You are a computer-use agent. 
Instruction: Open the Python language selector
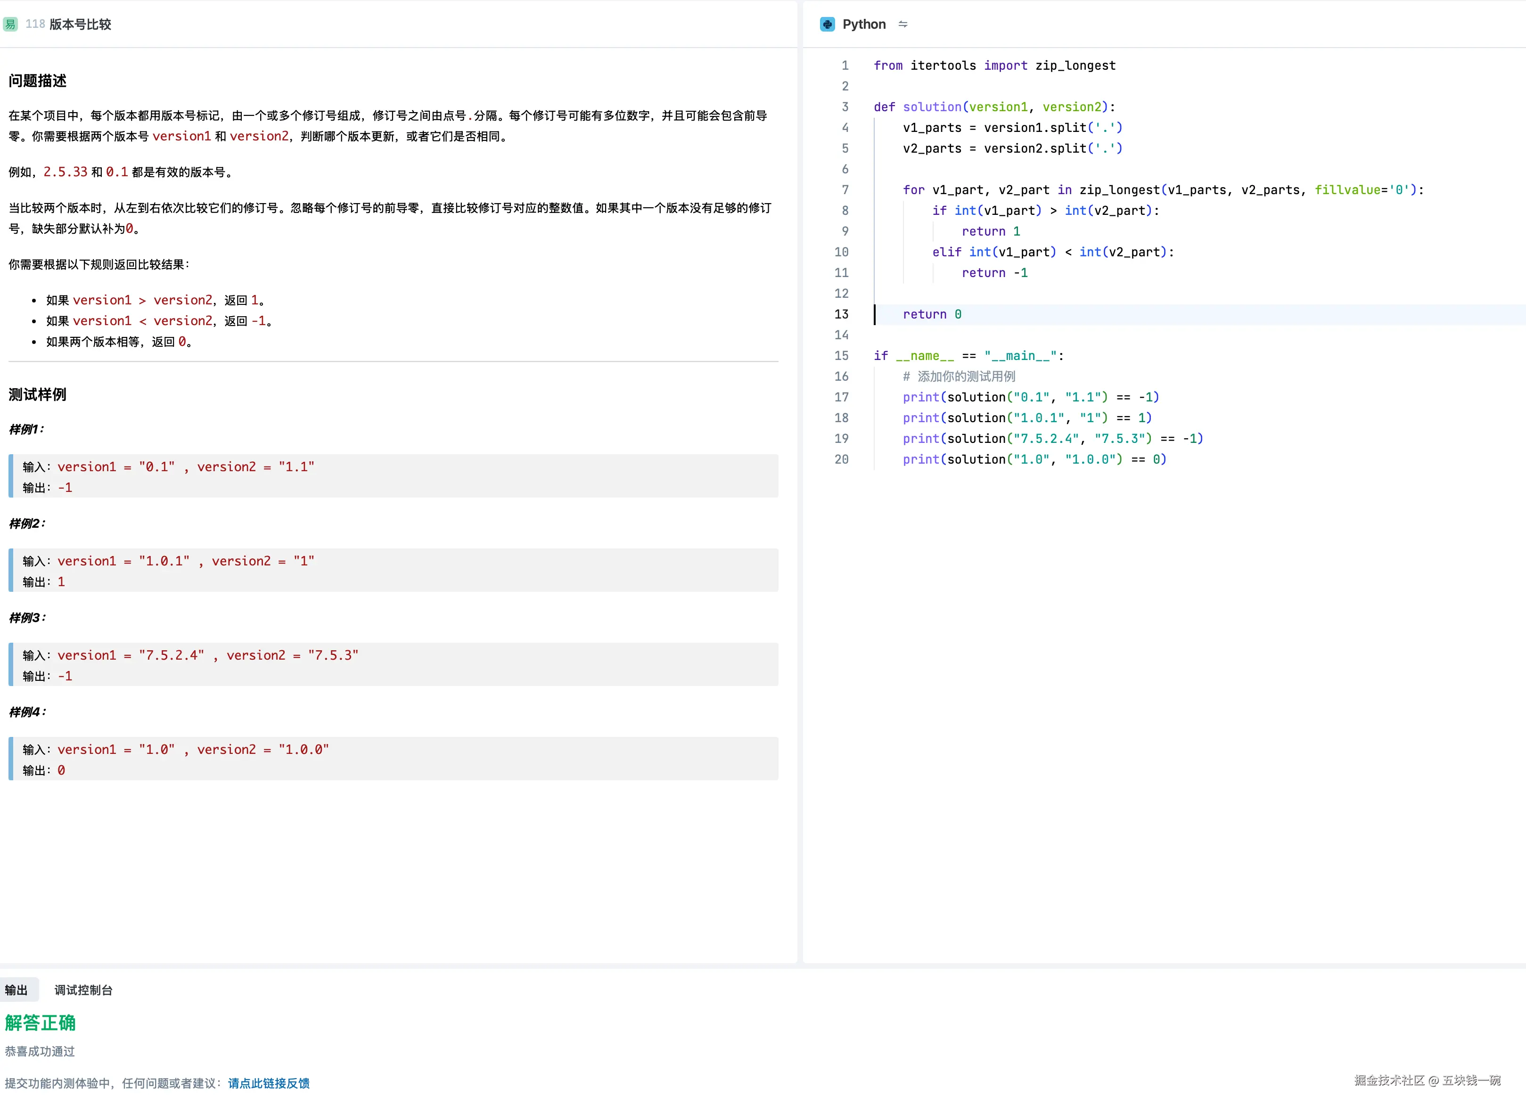[864, 24]
